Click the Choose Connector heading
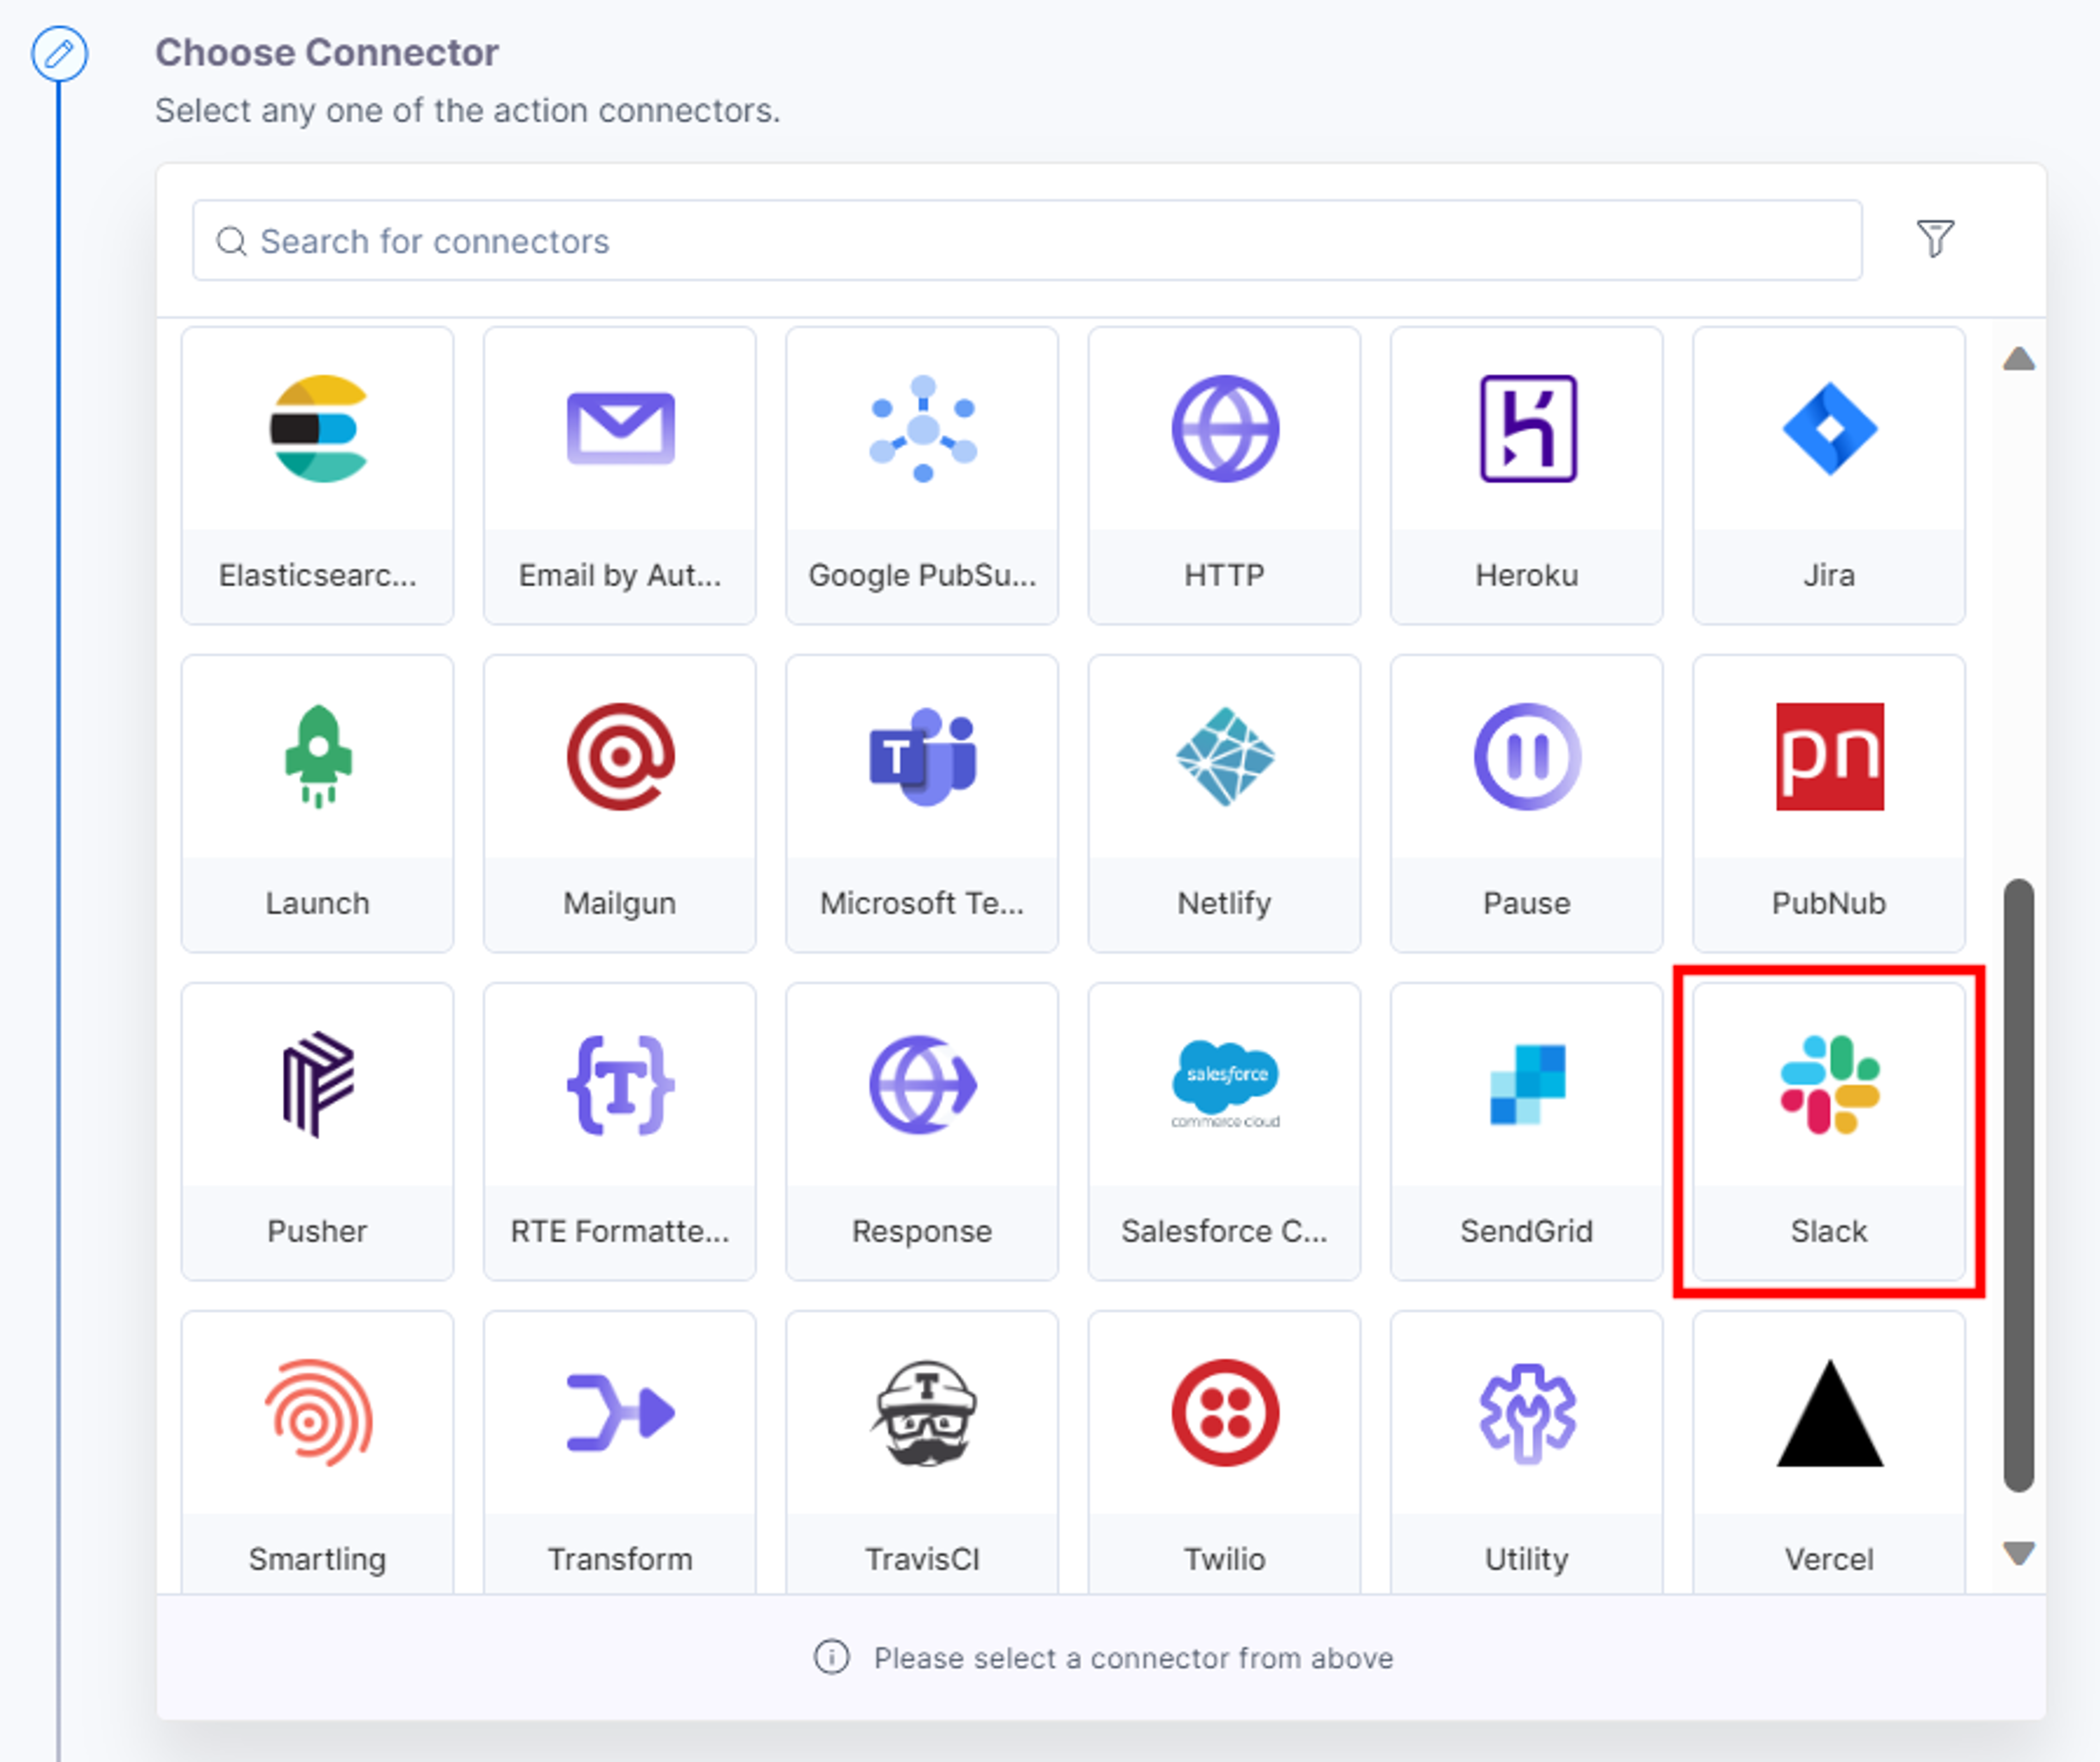The image size is (2100, 1762). (326, 52)
